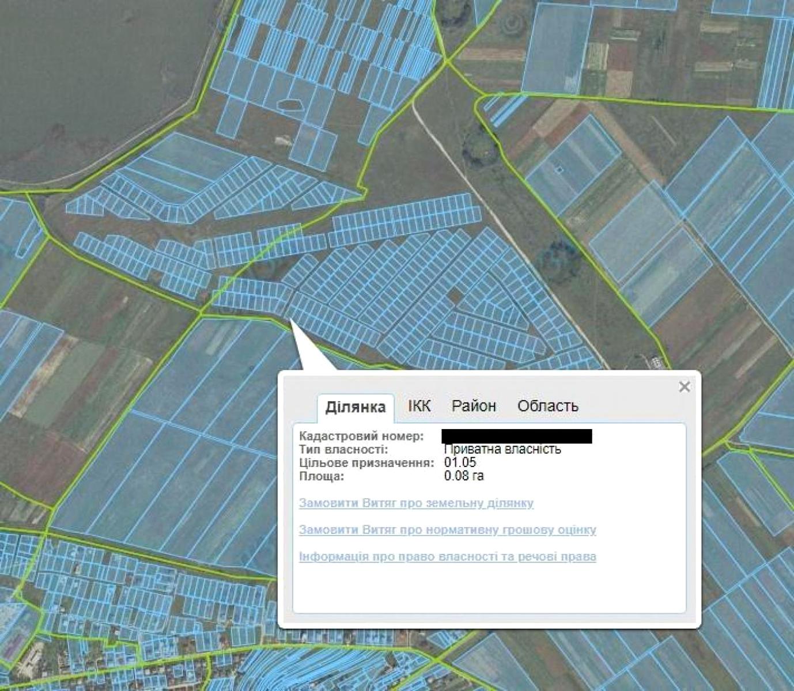Open Інформація про право власності link
The image size is (794, 691).
click(x=447, y=557)
